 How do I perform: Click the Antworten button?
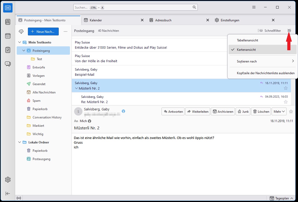[173, 111]
